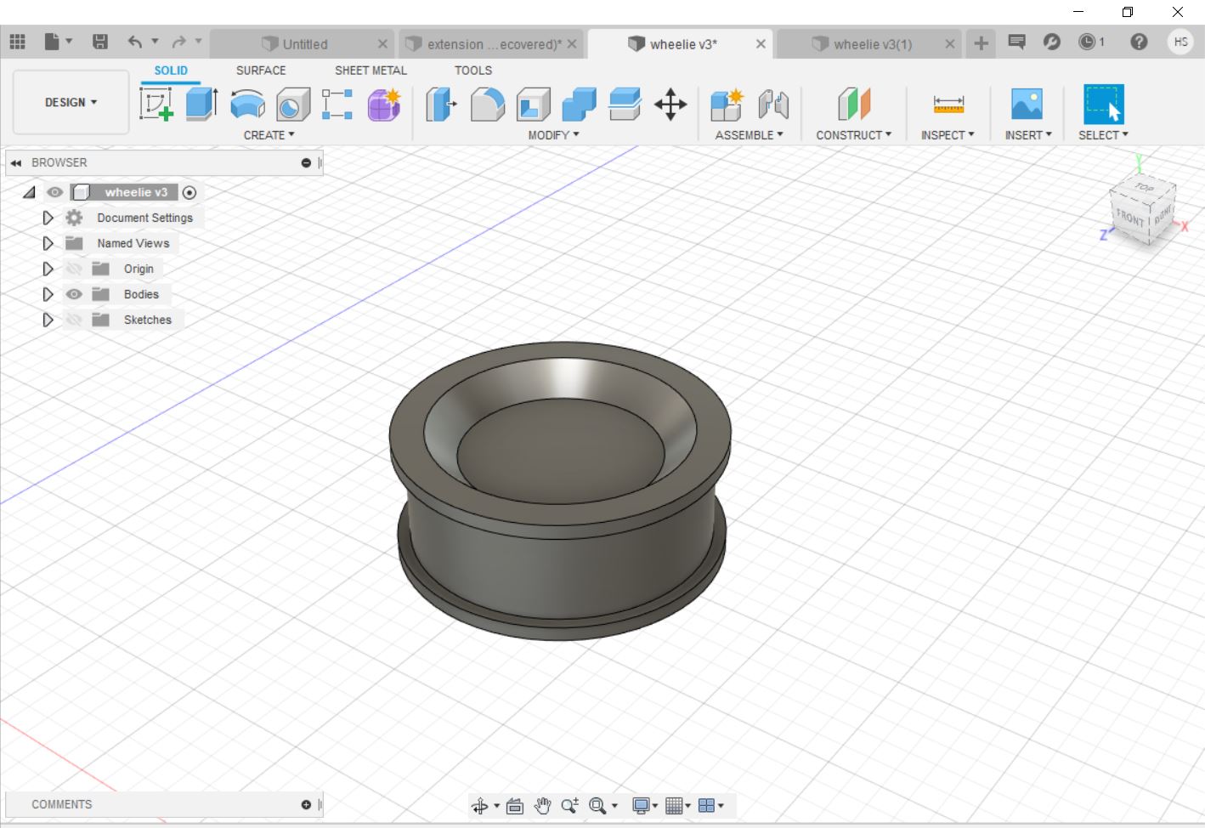This screenshot has height=828, width=1205.
Task: Open the CONSTRUCT menu
Action: [x=853, y=135]
